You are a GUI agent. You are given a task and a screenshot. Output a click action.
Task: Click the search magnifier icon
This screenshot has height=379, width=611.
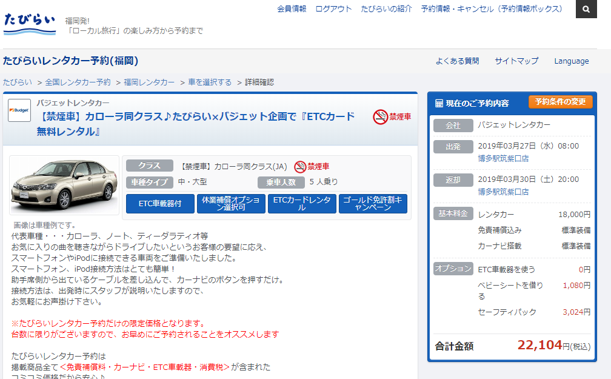[x=586, y=9]
